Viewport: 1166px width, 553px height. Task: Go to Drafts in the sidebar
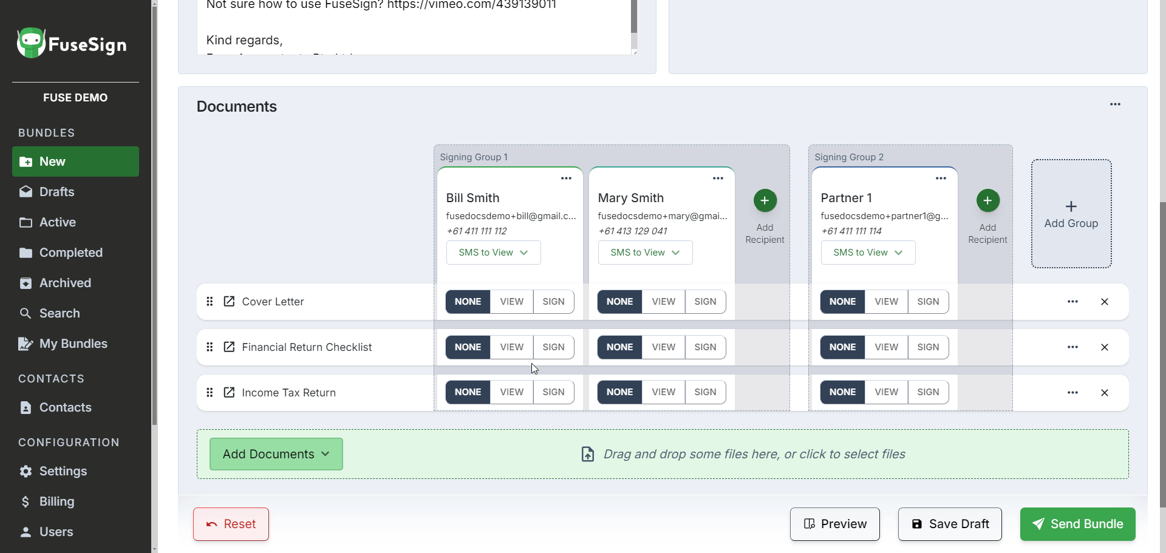pos(56,192)
